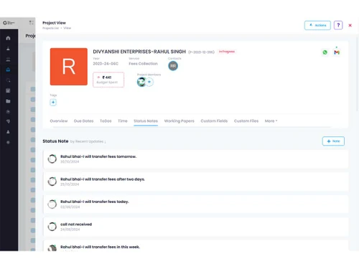Viewport: 359px width, 269px height.
Task: Click the app logo at top left
Action: 9,23
